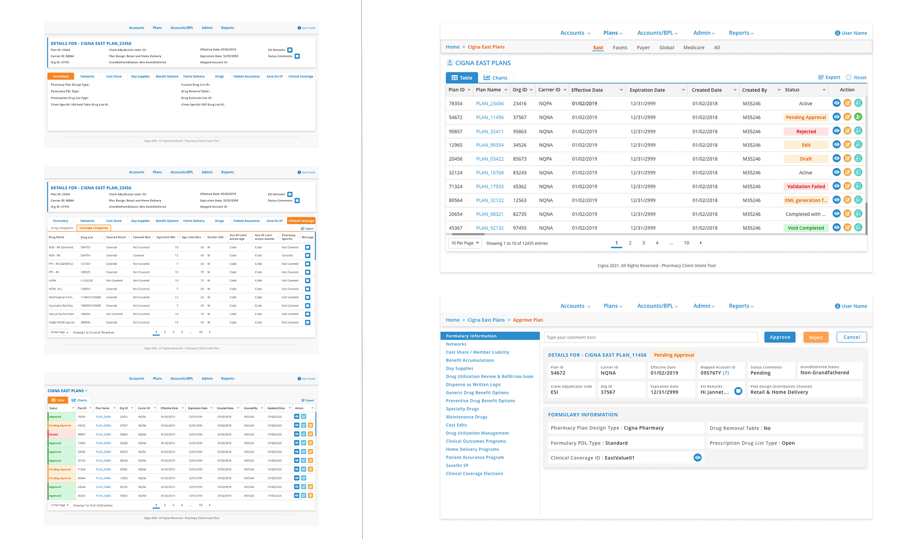Open Plan ID column filter arrow in large table

tap(469, 90)
